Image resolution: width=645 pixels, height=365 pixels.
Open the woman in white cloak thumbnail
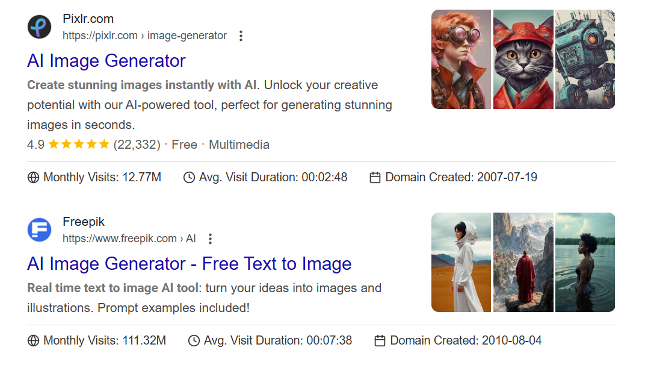point(461,263)
